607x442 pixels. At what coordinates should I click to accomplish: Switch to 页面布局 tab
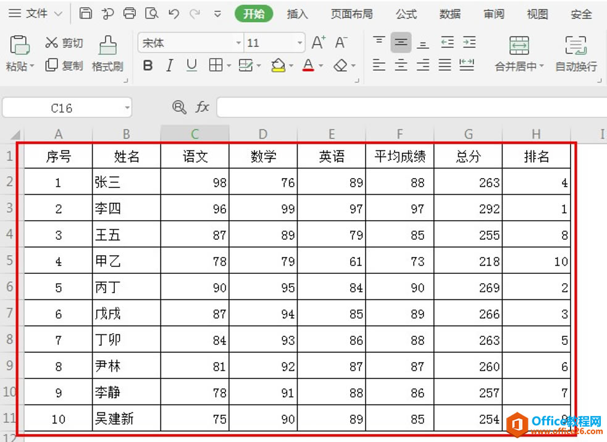point(351,14)
